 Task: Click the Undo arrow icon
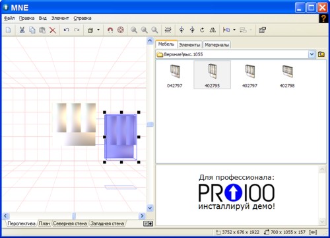(66, 30)
